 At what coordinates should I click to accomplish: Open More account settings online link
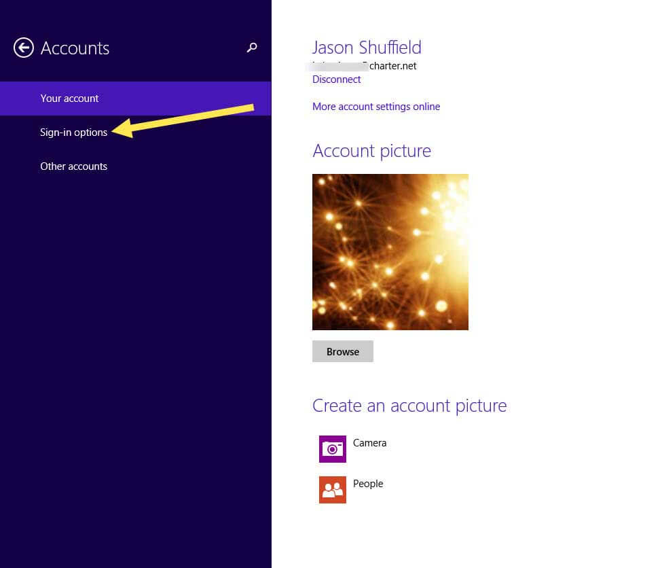[x=375, y=107]
